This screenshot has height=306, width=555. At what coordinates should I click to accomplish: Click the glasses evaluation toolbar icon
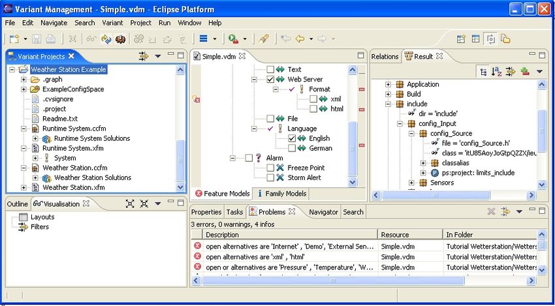pyautogui.click(x=91, y=38)
